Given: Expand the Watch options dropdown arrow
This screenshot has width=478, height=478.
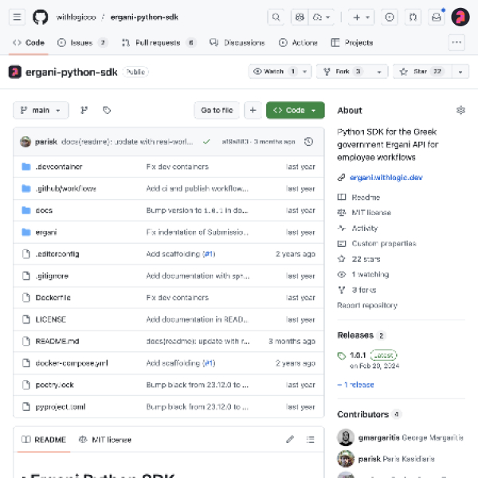Looking at the screenshot, I should 304,72.
